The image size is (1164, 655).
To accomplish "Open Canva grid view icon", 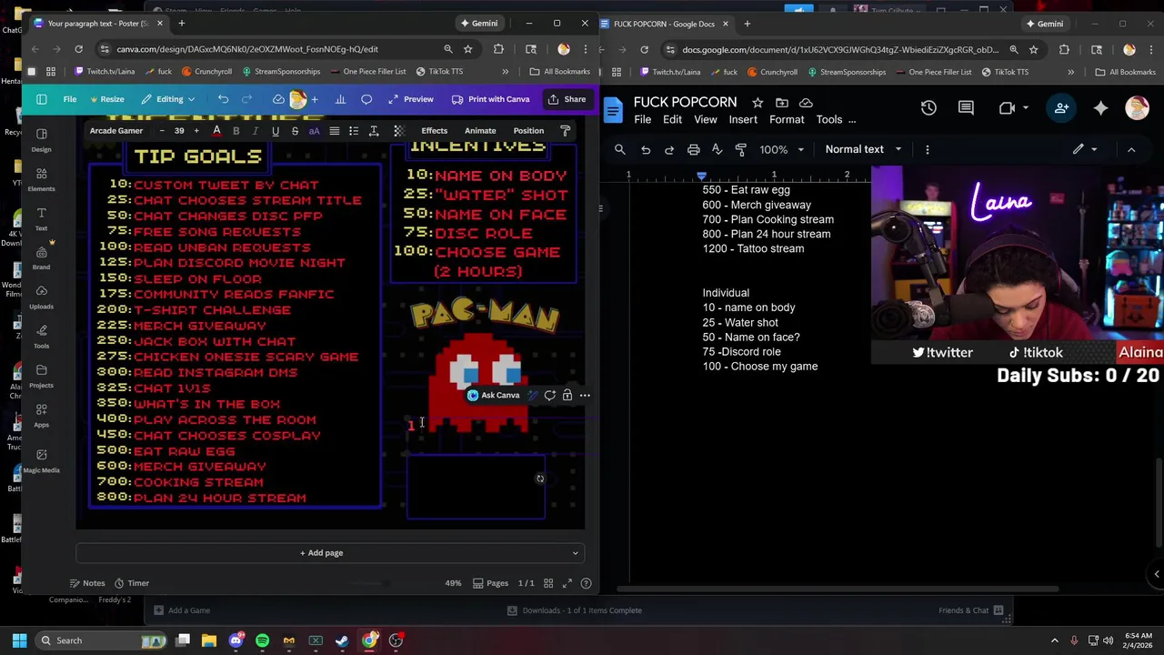I will pyautogui.click(x=548, y=583).
